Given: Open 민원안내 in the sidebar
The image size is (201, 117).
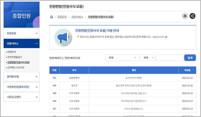Looking at the screenshot, I should (12, 52).
